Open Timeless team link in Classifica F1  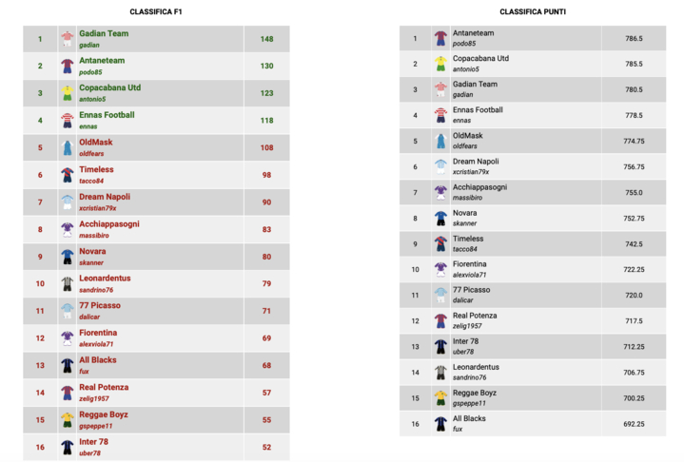[x=96, y=169]
